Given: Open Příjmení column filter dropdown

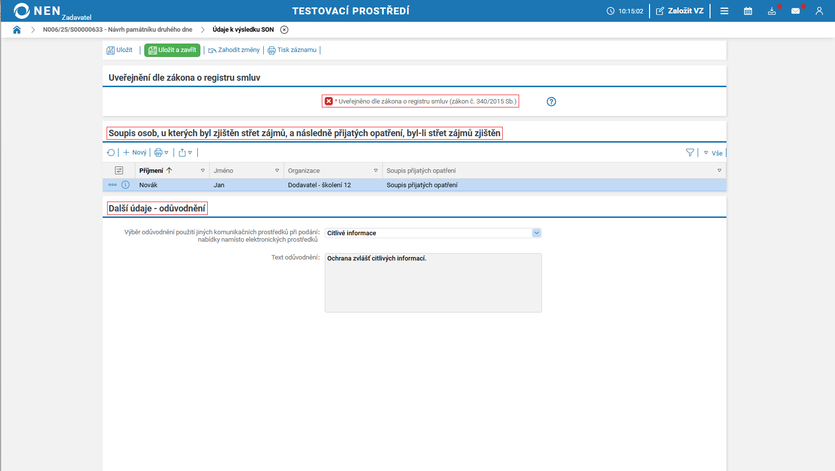Looking at the screenshot, I should click(x=203, y=170).
